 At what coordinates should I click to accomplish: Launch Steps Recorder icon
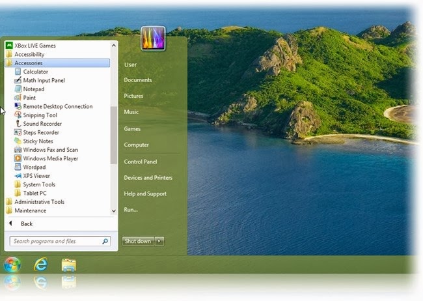(18, 132)
